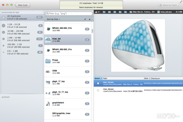Click the magnifier icon in the Filter field
This screenshot has height=122, width=183.
pos(47,14)
